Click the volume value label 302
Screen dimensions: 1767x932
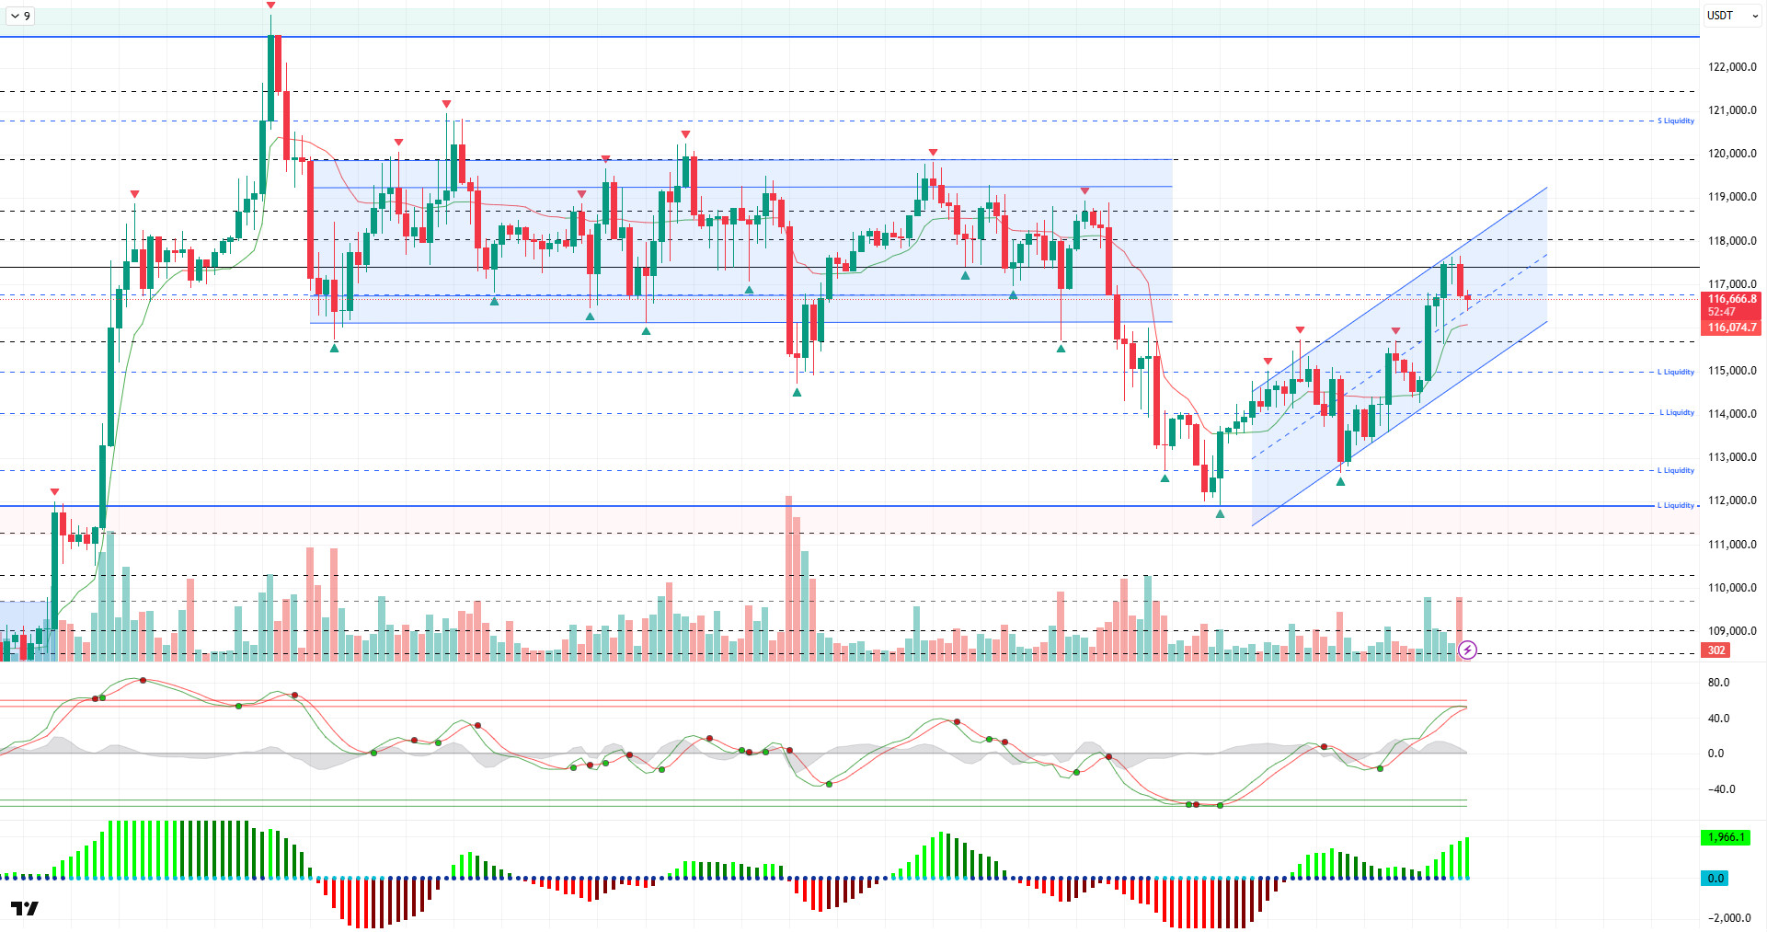pyautogui.click(x=1716, y=650)
